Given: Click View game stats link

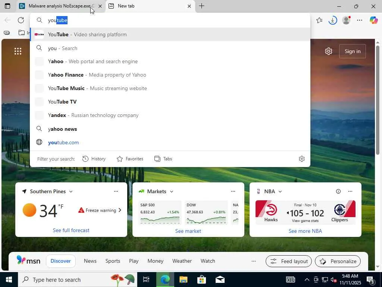Looking at the screenshot, I should [x=305, y=221].
